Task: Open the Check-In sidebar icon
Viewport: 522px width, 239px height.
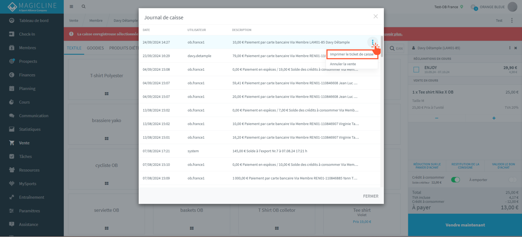Action: pos(12,34)
